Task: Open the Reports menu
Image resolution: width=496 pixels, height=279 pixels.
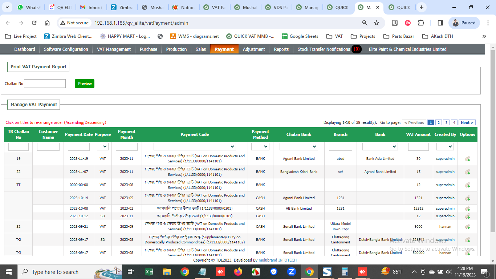Action: [x=281, y=49]
